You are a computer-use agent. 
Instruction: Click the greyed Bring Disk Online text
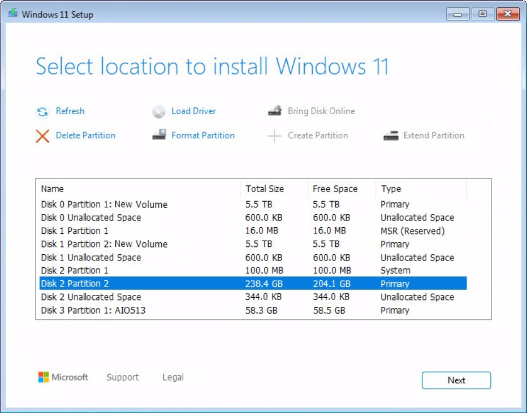coord(321,111)
